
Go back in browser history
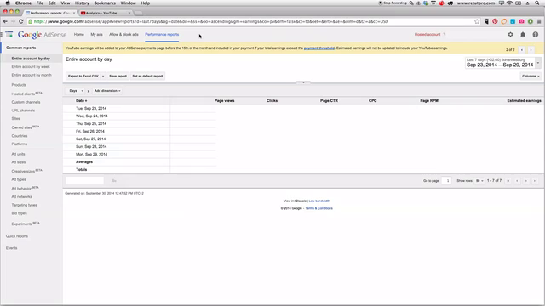pos(5,21)
